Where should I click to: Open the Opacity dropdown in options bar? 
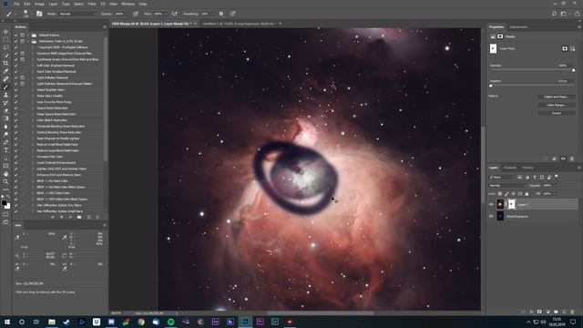pos(128,14)
